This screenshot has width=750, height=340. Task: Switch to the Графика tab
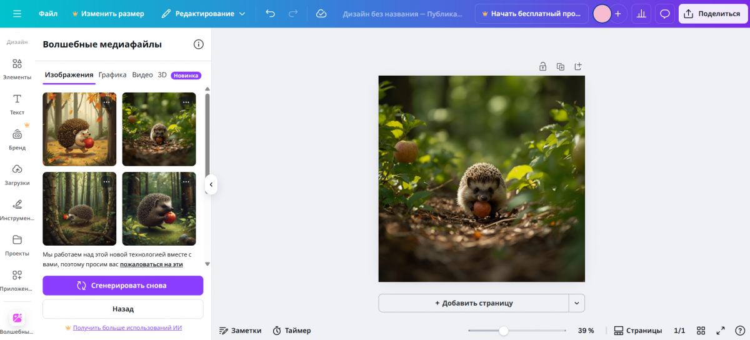[112, 75]
